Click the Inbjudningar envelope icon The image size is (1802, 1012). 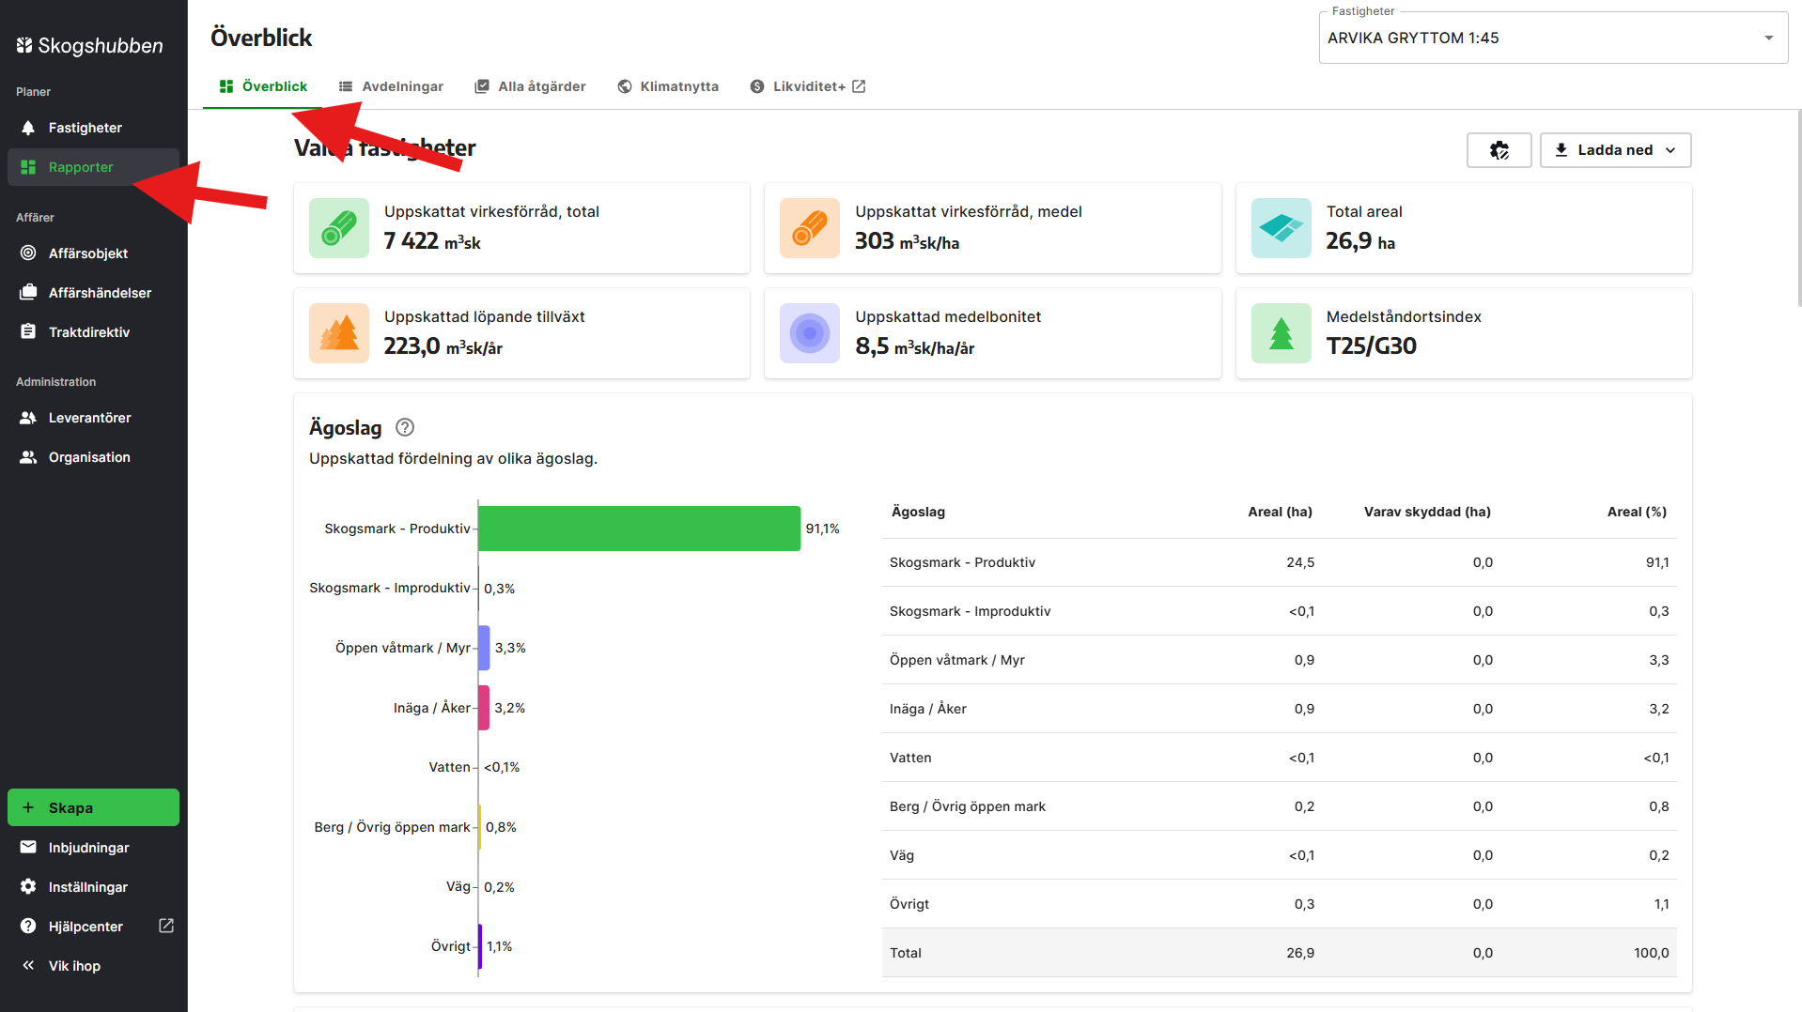coord(28,847)
